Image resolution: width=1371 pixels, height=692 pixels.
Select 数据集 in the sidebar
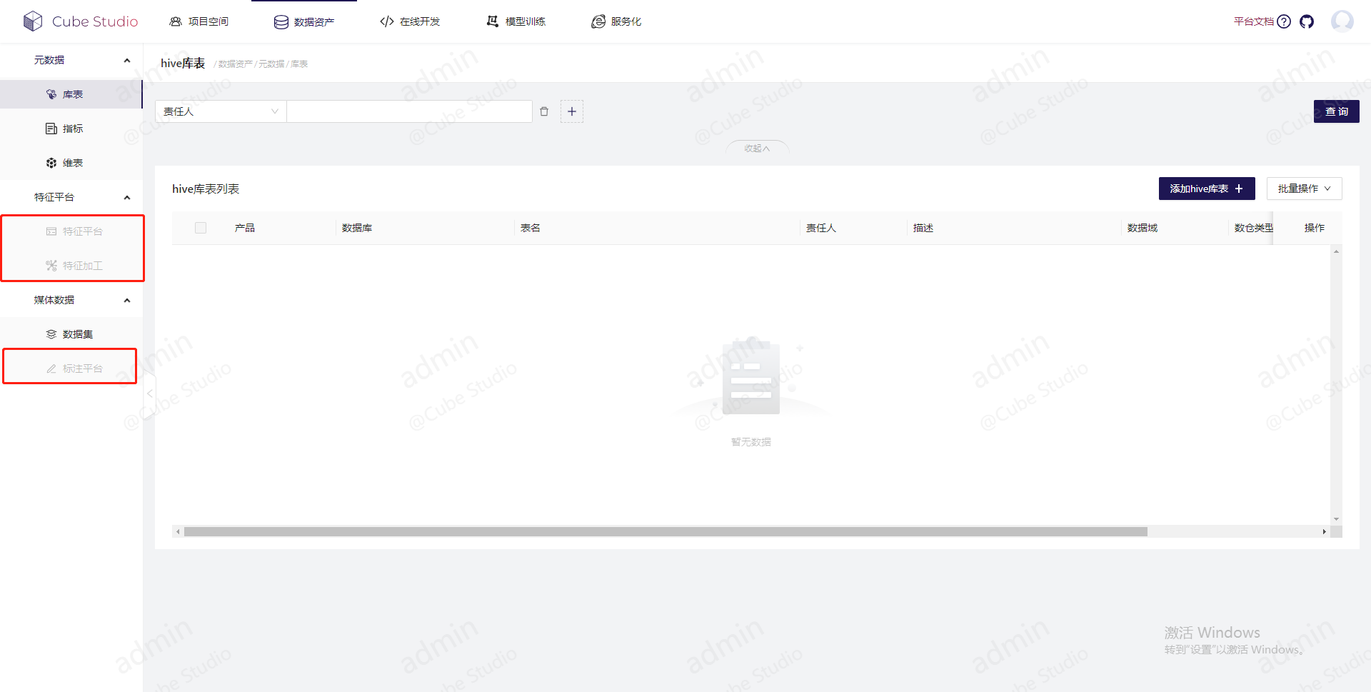(x=71, y=334)
